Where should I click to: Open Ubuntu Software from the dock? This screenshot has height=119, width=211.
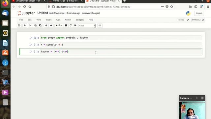coord(5,53)
